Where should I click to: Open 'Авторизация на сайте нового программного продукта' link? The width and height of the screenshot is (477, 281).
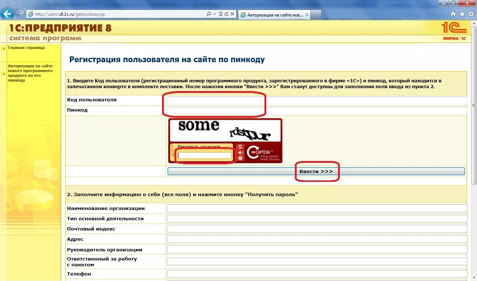30,73
